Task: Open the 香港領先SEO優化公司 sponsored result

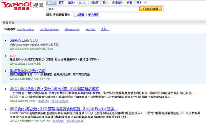Action: [28, 71]
